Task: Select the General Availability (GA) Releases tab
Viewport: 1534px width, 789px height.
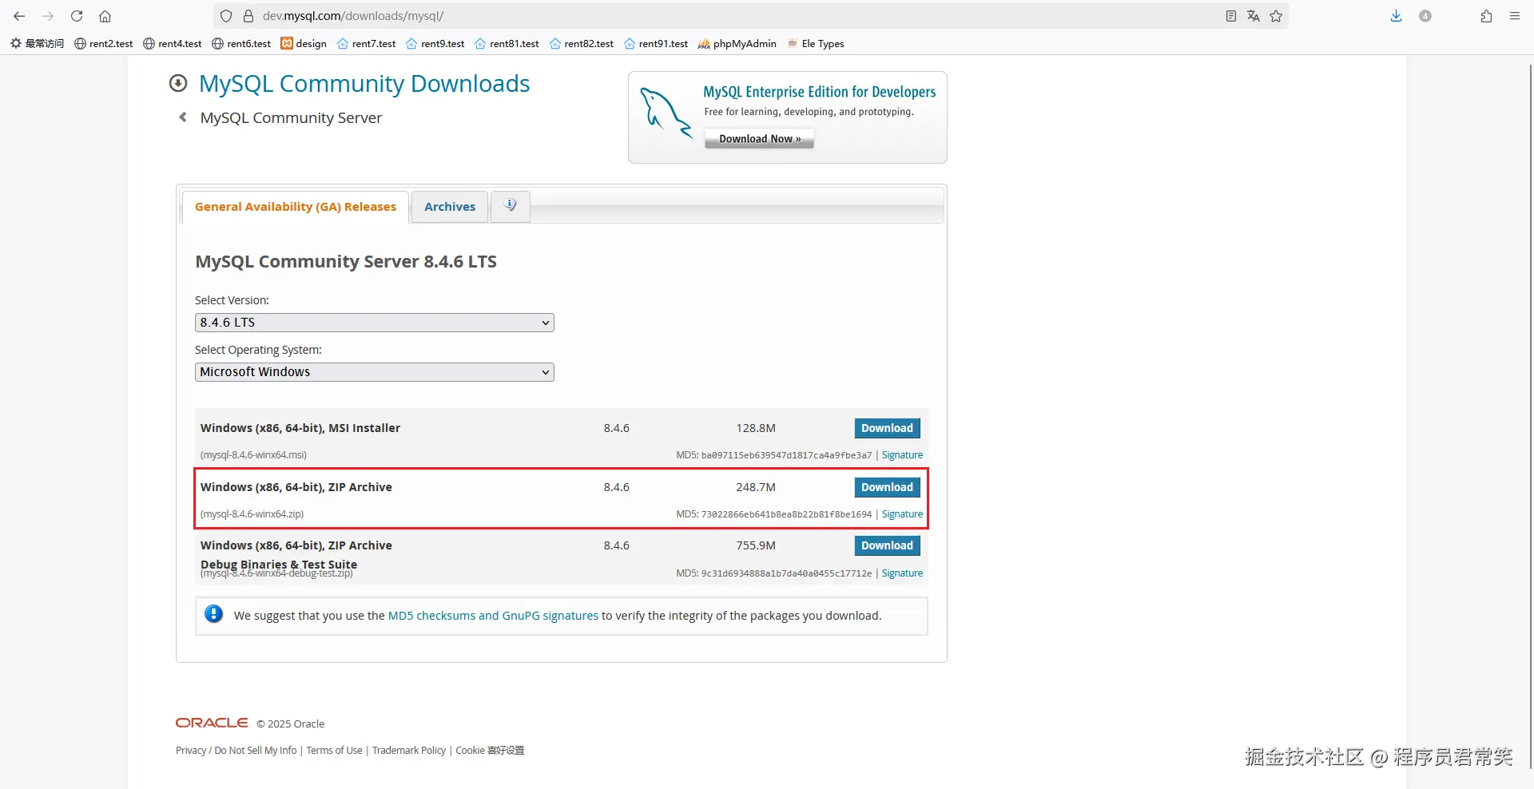Action: pyautogui.click(x=296, y=207)
